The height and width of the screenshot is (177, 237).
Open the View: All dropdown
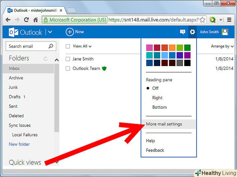tap(82, 46)
